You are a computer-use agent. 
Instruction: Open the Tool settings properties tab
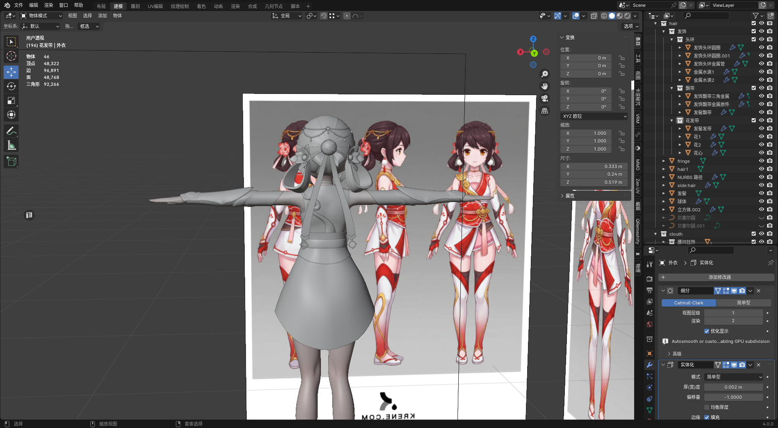point(650,264)
